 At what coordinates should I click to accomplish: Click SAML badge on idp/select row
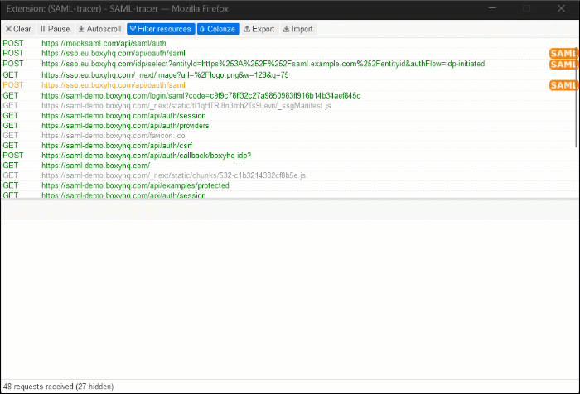[563, 65]
